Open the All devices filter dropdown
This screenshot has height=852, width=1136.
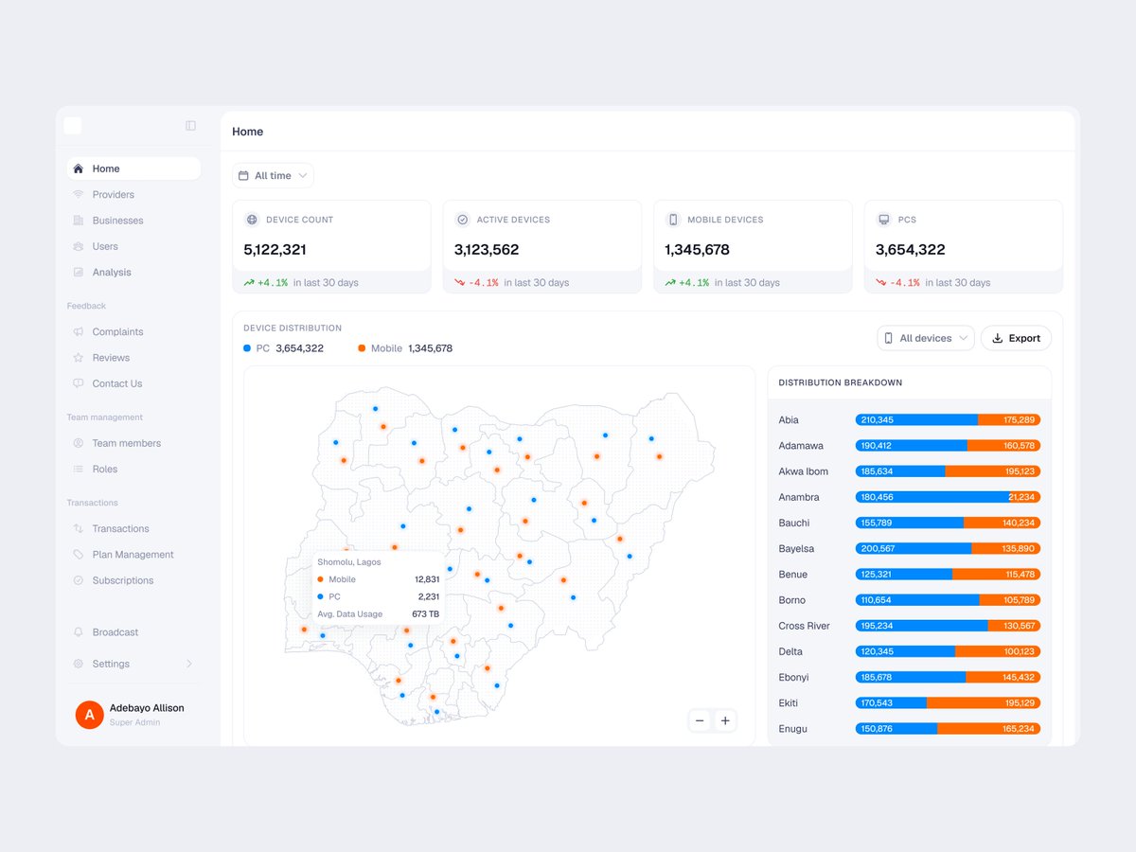click(926, 338)
